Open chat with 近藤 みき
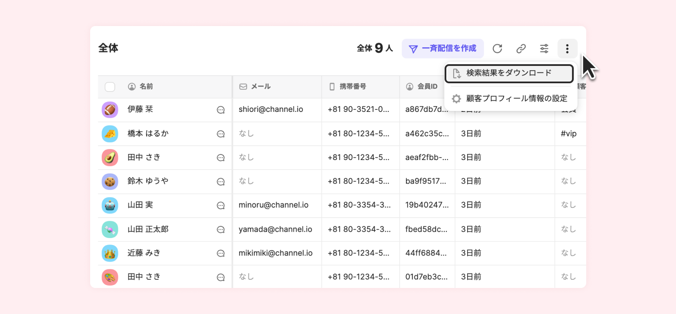Viewport: 676px width, 314px height. pyautogui.click(x=221, y=253)
